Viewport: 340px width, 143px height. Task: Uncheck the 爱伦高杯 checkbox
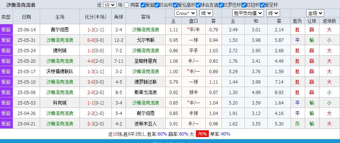click(175, 5)
